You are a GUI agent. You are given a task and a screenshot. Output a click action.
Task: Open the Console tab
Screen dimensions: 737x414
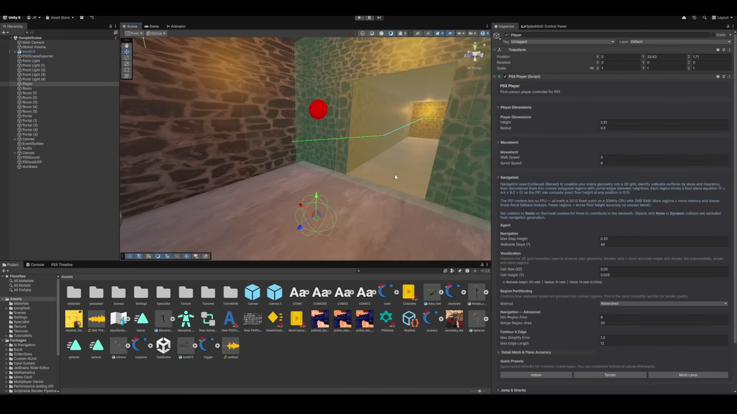click(35, 265)
